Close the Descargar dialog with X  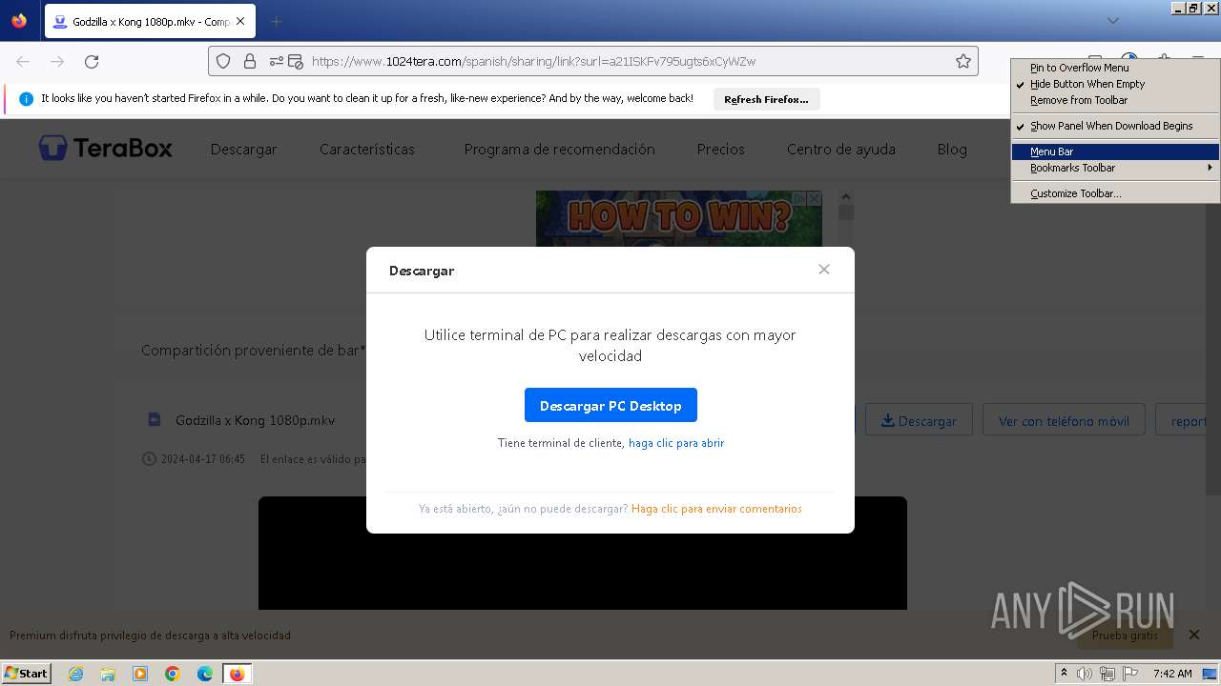coord(824,270)
